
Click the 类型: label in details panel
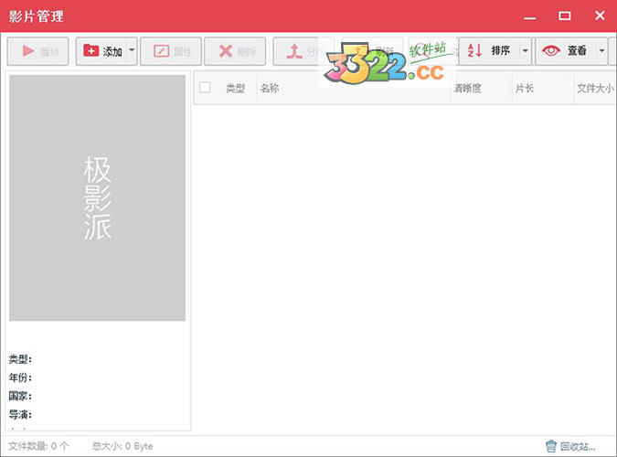coord(20,359)
